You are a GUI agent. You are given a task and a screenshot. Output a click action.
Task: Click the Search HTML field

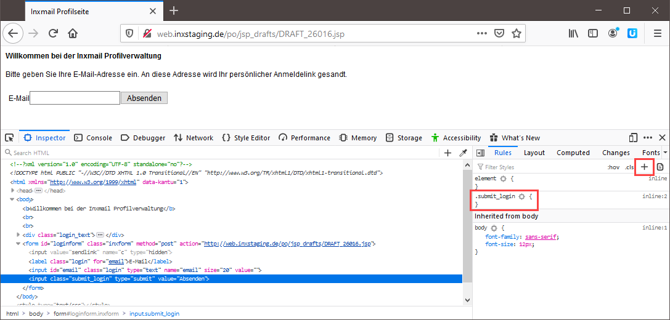220,153
